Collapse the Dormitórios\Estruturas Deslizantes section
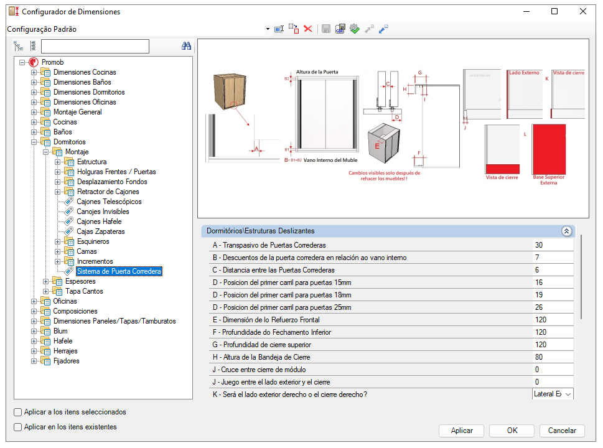 (x=566, y=231)
